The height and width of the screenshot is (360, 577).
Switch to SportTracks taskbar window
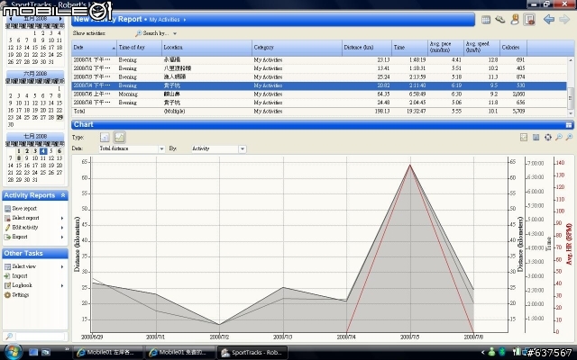pyautogui.click(x=252, y=352)
